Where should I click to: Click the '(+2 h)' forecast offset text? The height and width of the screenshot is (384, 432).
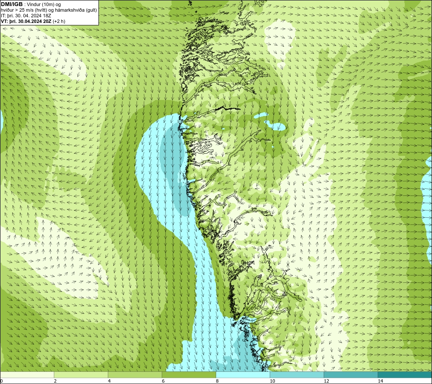coord(59,21)
